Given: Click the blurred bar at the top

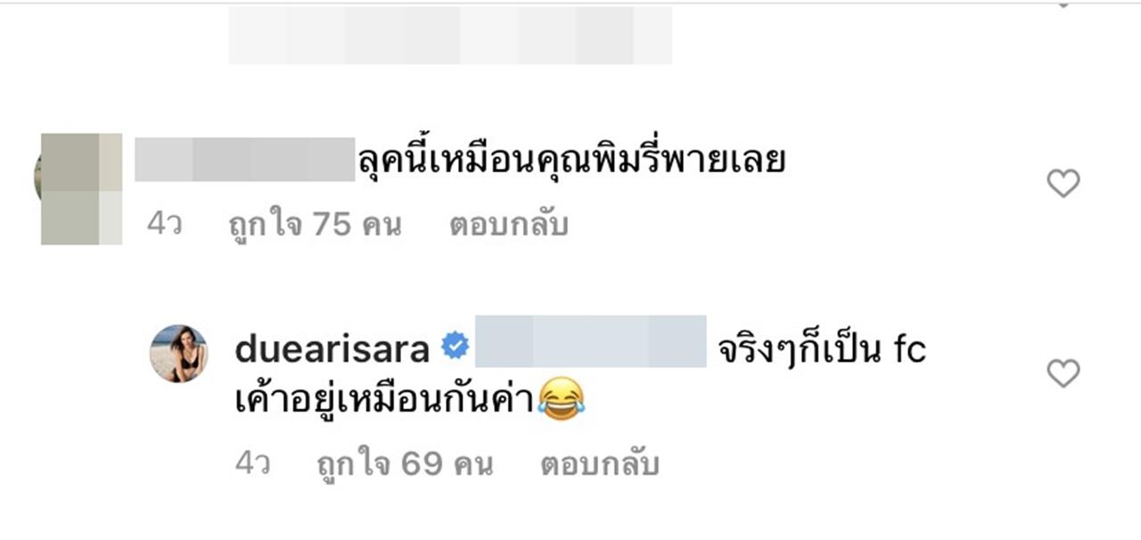Looking at the screenshot, I should coord(450,35).
